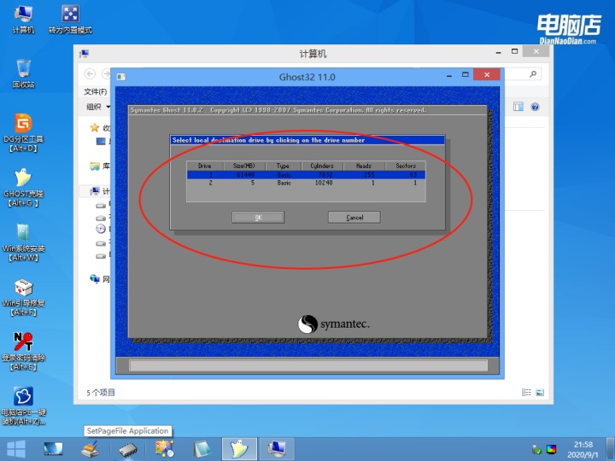Click Cancel in the Ghost drive dialog
The height and width of the screenshot is (461, 615).
click(354, 218)
